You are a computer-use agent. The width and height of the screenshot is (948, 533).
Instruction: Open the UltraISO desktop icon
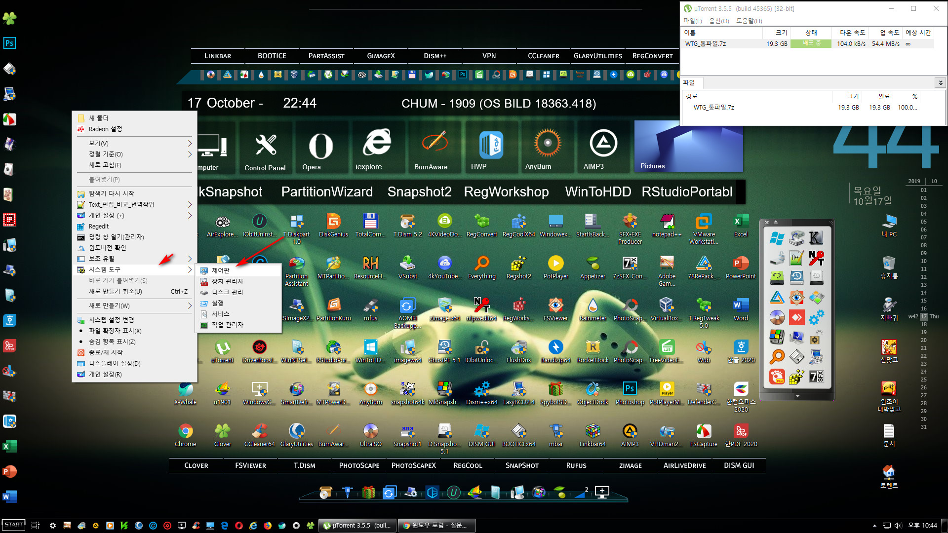(370, 435)
